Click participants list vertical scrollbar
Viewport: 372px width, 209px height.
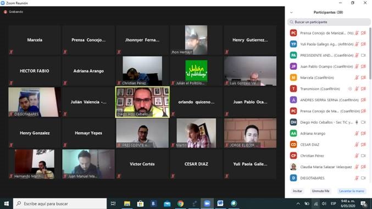[x=370, y=53]
